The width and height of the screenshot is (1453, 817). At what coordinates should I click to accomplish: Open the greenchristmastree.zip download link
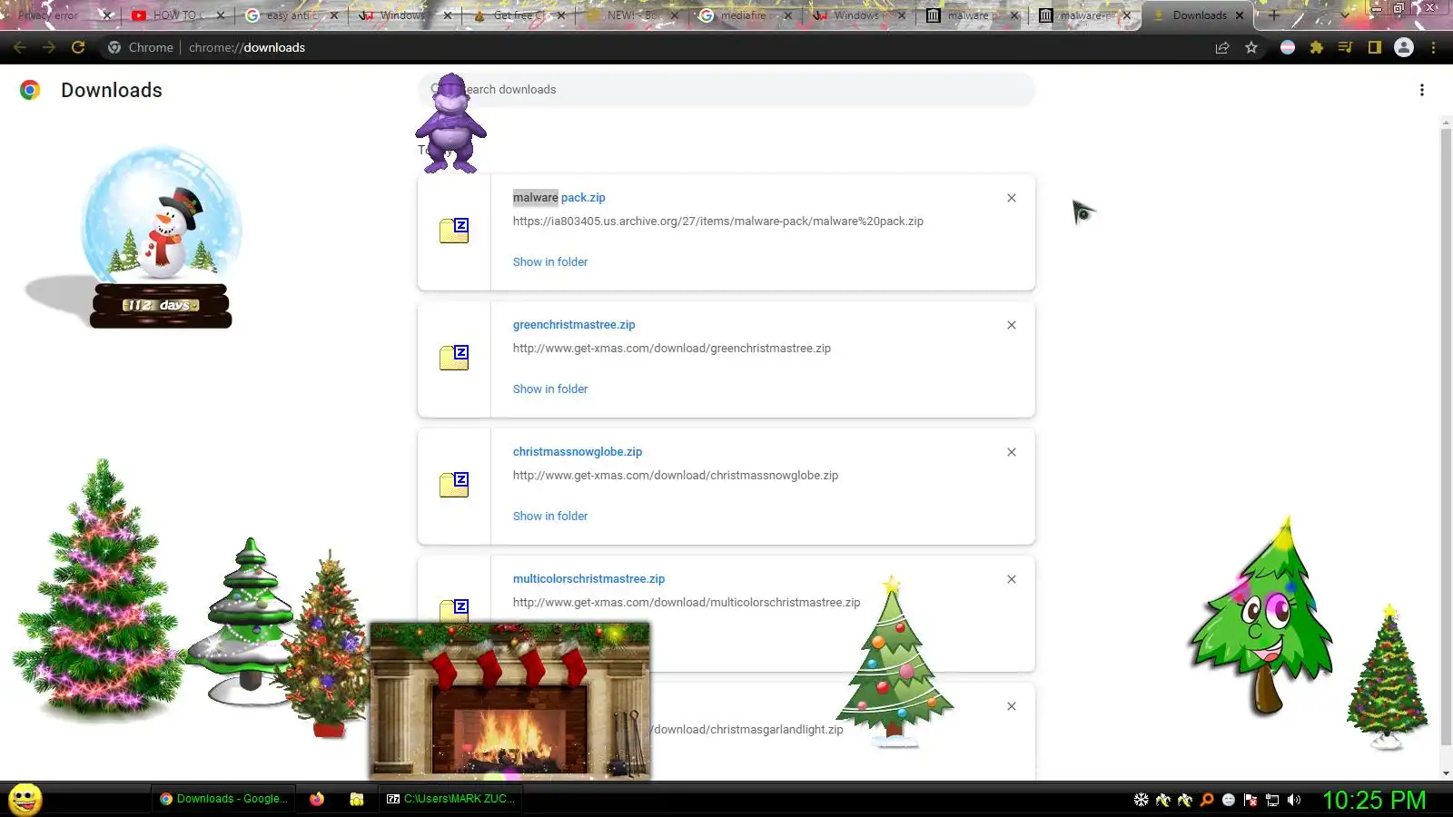574,325
